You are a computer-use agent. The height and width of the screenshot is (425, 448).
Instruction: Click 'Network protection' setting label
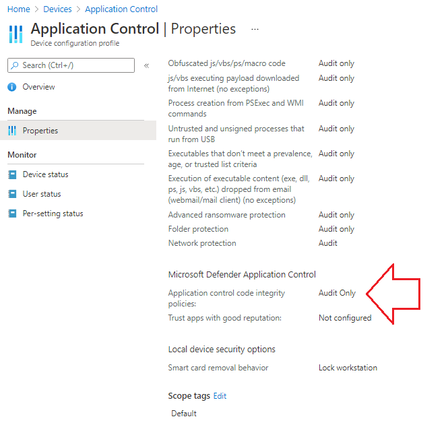click(x=202, y=243)
